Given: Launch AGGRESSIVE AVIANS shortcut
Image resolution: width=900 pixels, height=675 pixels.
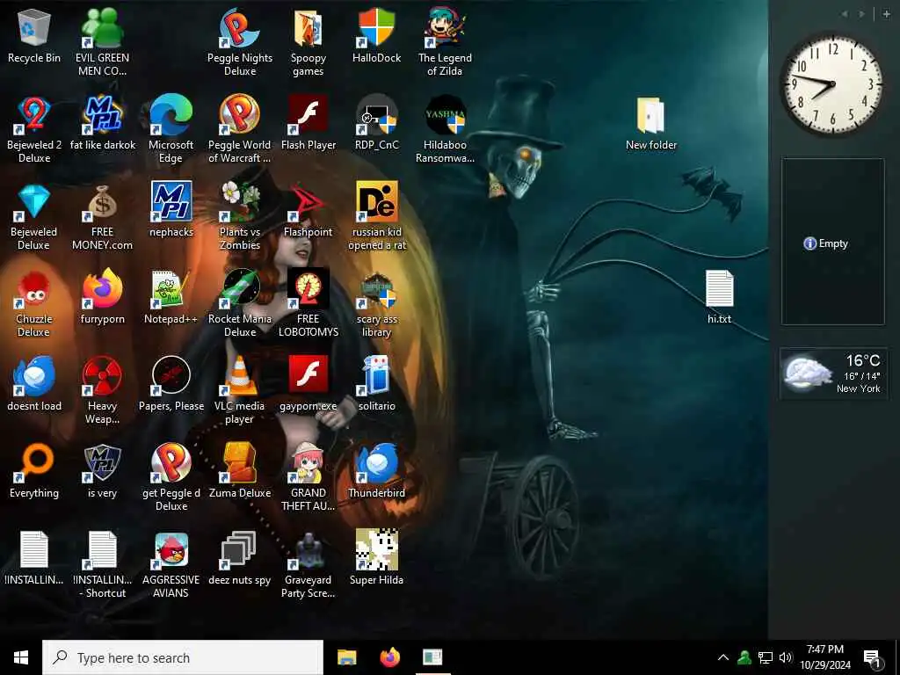Looking at the screenshot, I should tap(171, 565).
